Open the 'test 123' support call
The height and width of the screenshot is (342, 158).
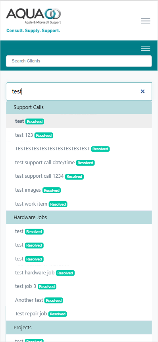pyautogui.click(x=79, y=135)
